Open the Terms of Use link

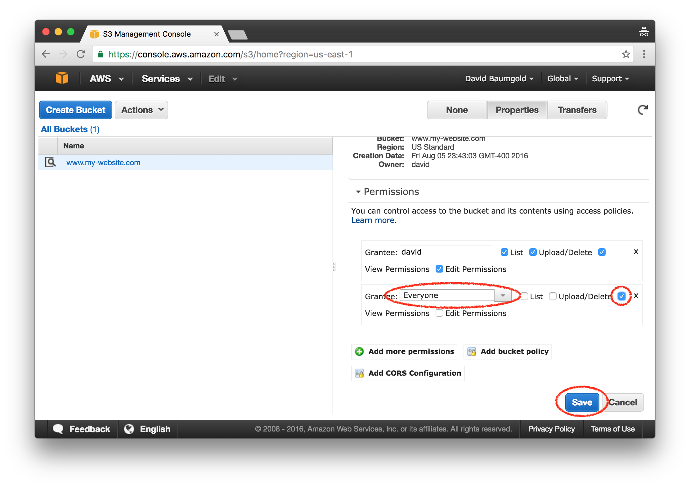tap(613, 429)
